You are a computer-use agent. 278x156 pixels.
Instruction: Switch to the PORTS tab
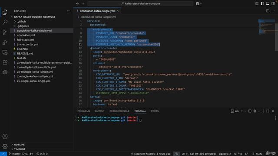155,111
